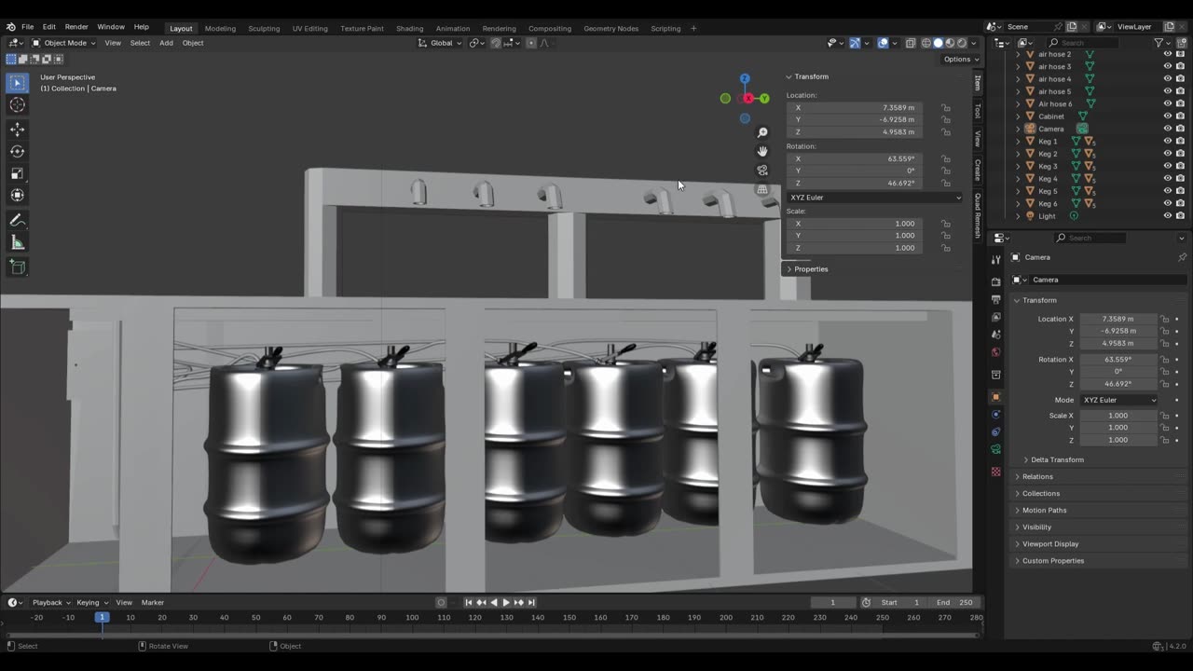Viewport: 1193px width, 671px height.
Task: Lock Location X in sidebar Transform
Action: pos(946,108)
